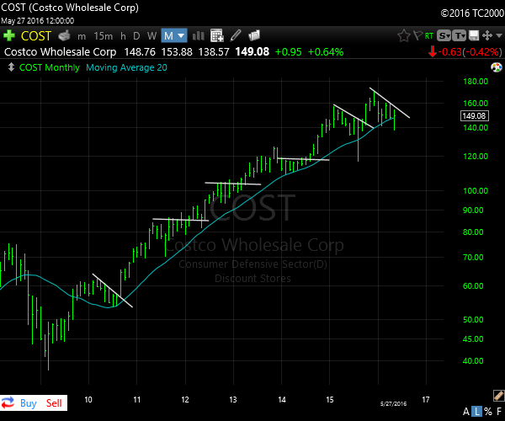This screenshot has height=421, width=505.
Task: Click the flag icon in toolbar
Action: point(417,35)
